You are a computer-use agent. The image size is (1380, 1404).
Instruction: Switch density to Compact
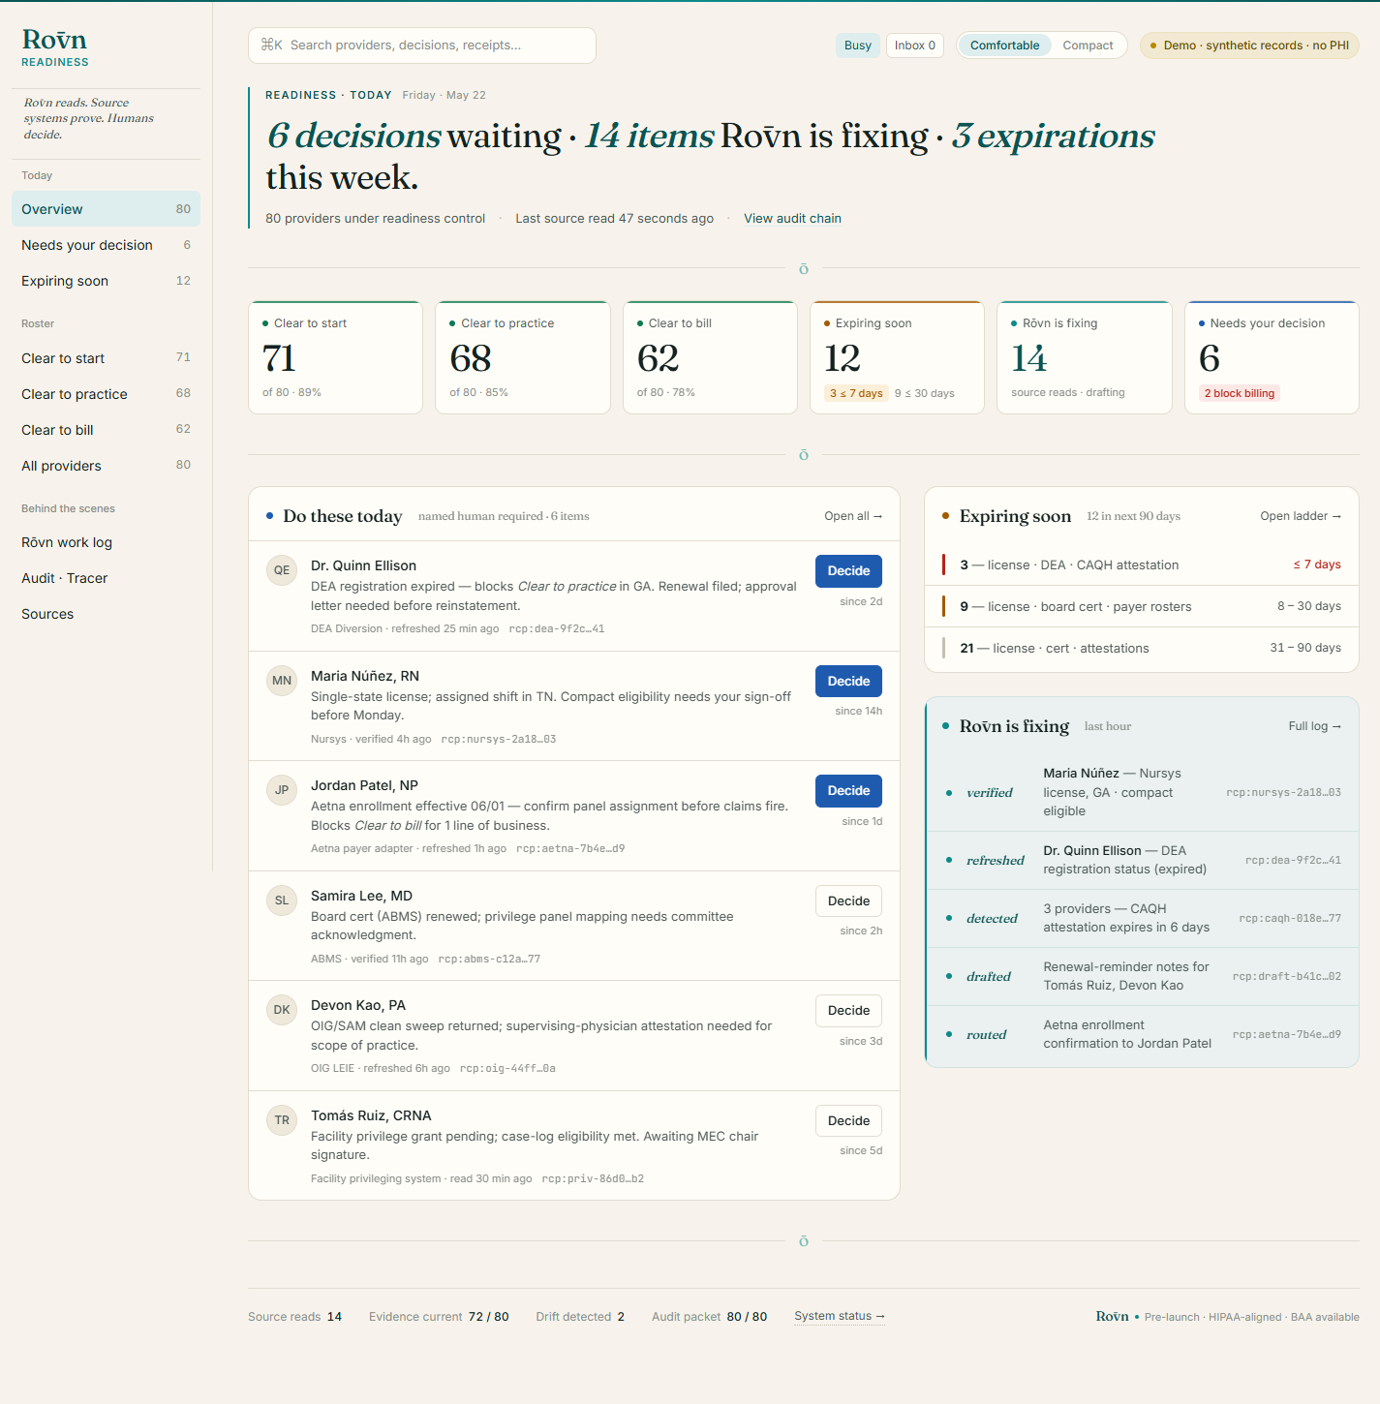tap(1088, 46)
